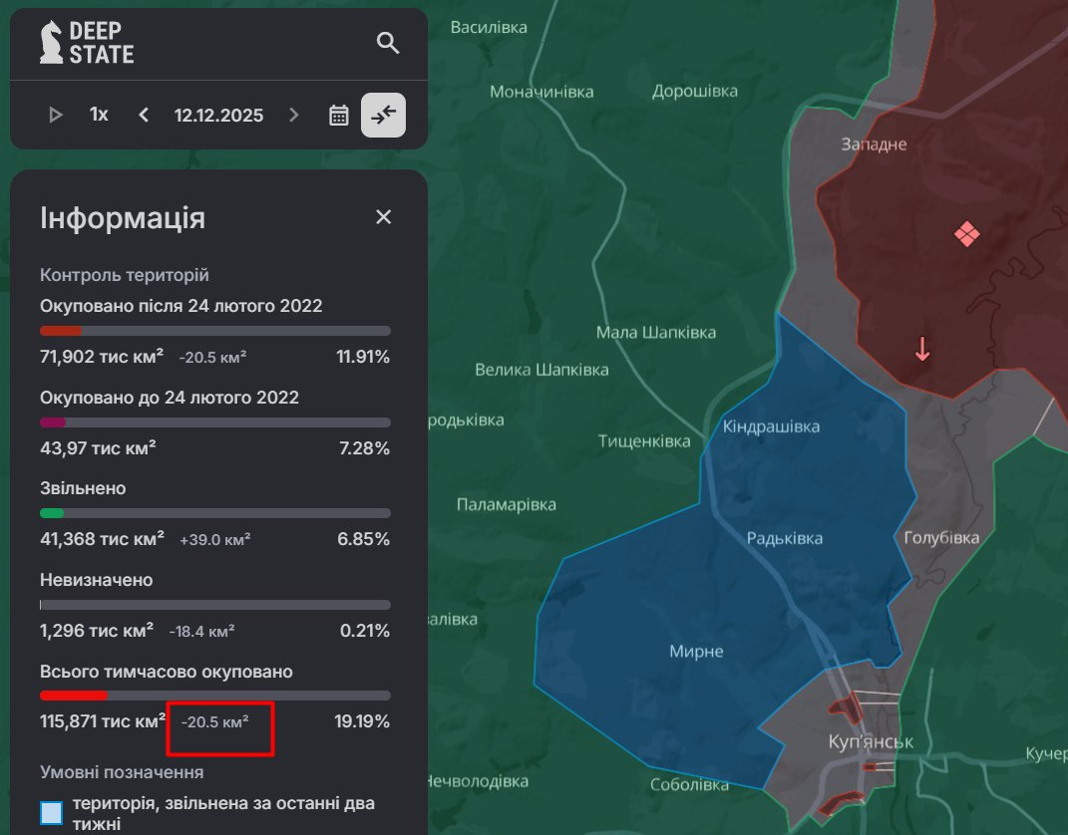Select the Велика Шапківка label
The height and width of the screenshot is (835, 1068).
541,370
